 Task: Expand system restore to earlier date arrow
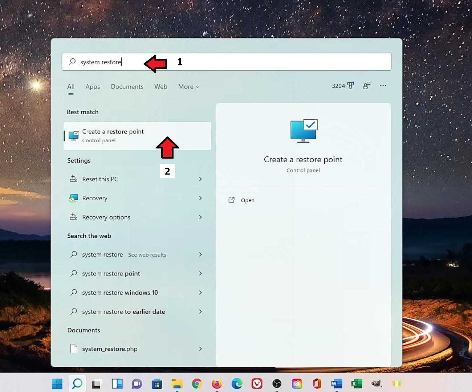tap(200, 311)
